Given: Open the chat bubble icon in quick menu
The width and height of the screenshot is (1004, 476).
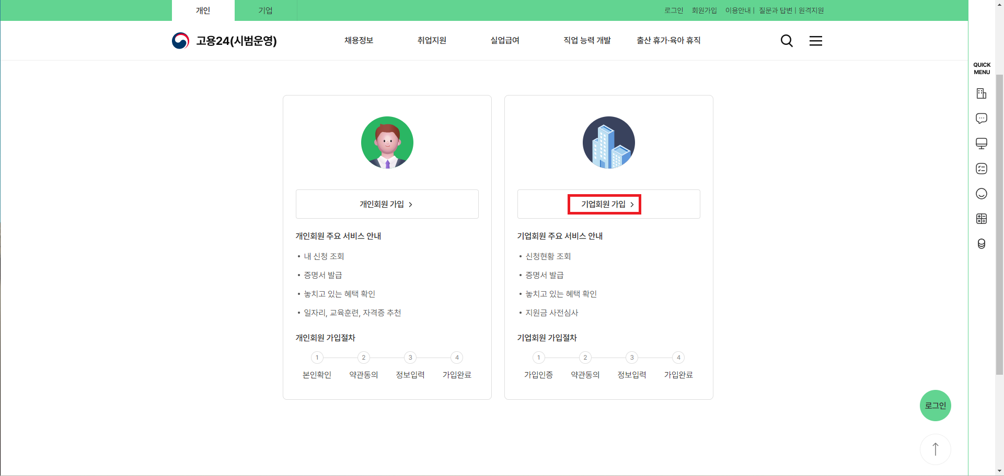Looking at the screenshot, I should tap(982, 118).
